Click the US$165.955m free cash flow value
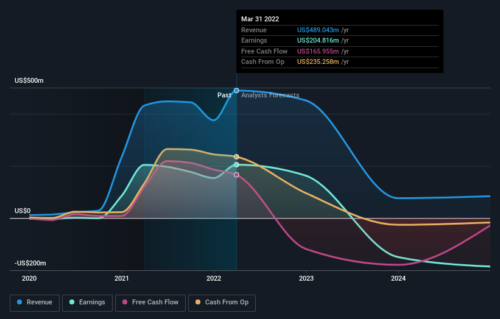The height and width of the screenshot is (319, 500). point(318,51)
